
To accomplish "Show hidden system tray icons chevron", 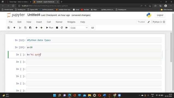I will click(139, 95).
